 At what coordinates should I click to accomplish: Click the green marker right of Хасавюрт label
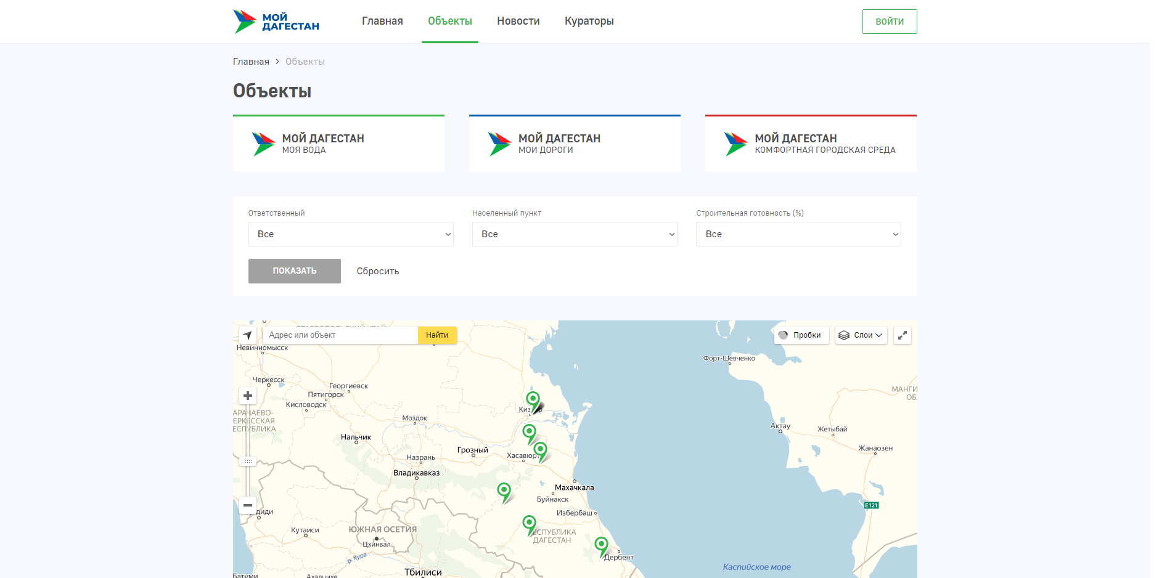pos(541,452)
